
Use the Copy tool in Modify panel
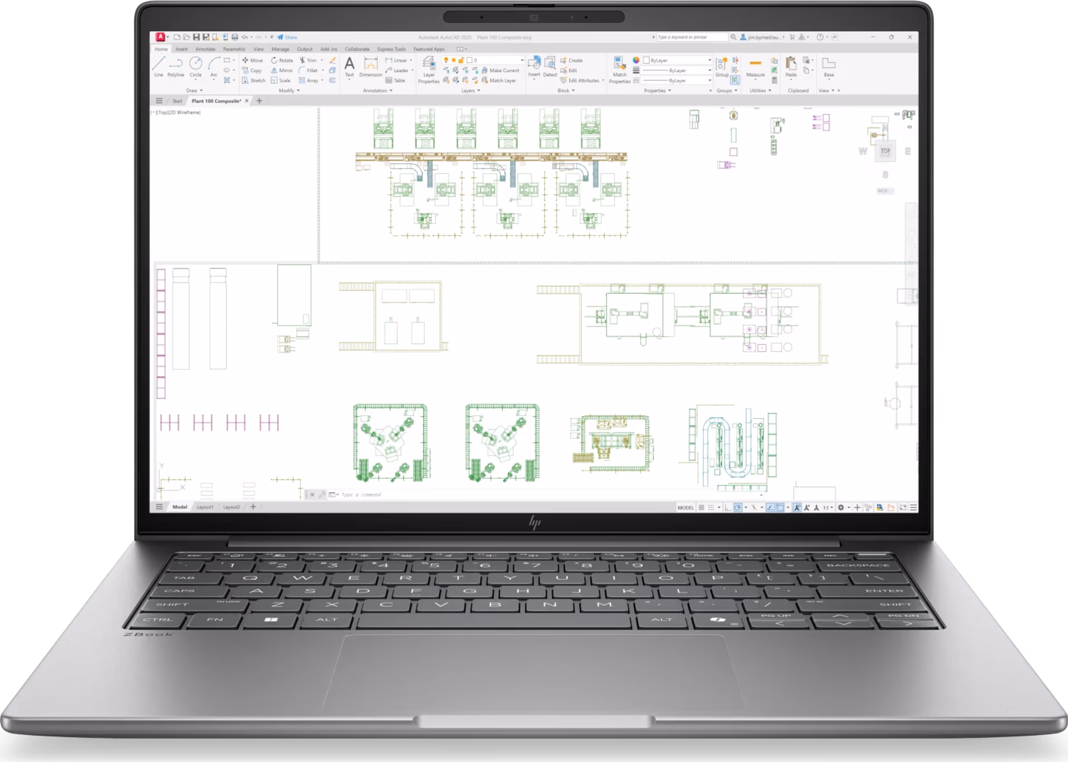tap(251, 71)
